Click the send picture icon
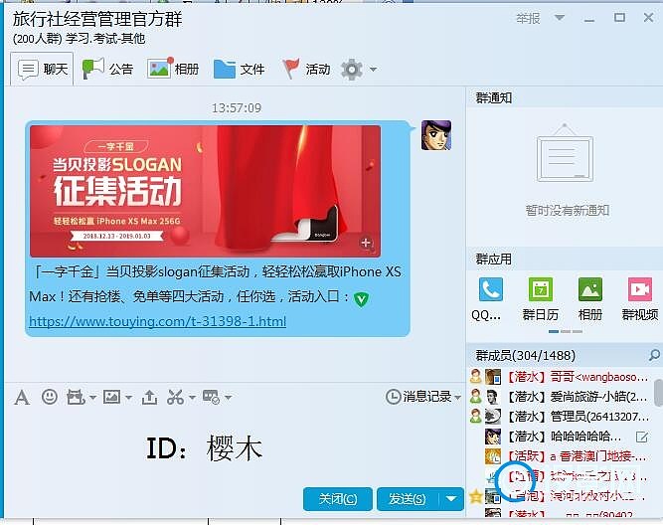Viewport: 663px width, 525px height. pos(111,397)
